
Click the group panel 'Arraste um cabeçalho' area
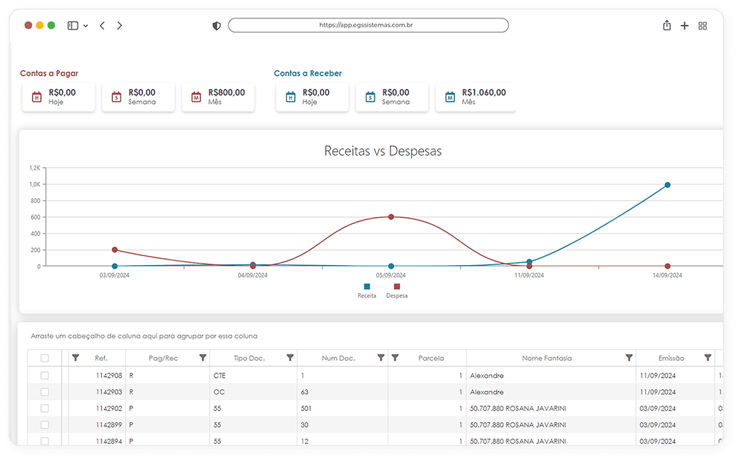coord(144,336)
